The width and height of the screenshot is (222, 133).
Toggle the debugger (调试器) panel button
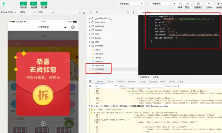click(x=44, y=4)
